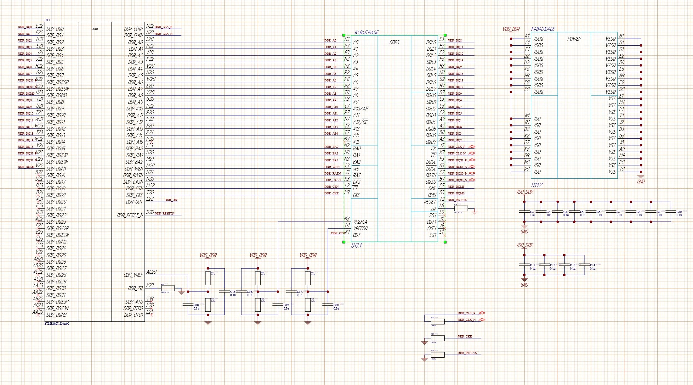Click the DDR_DQM1 net label at pin E7
693x385 pixels.
456,187
